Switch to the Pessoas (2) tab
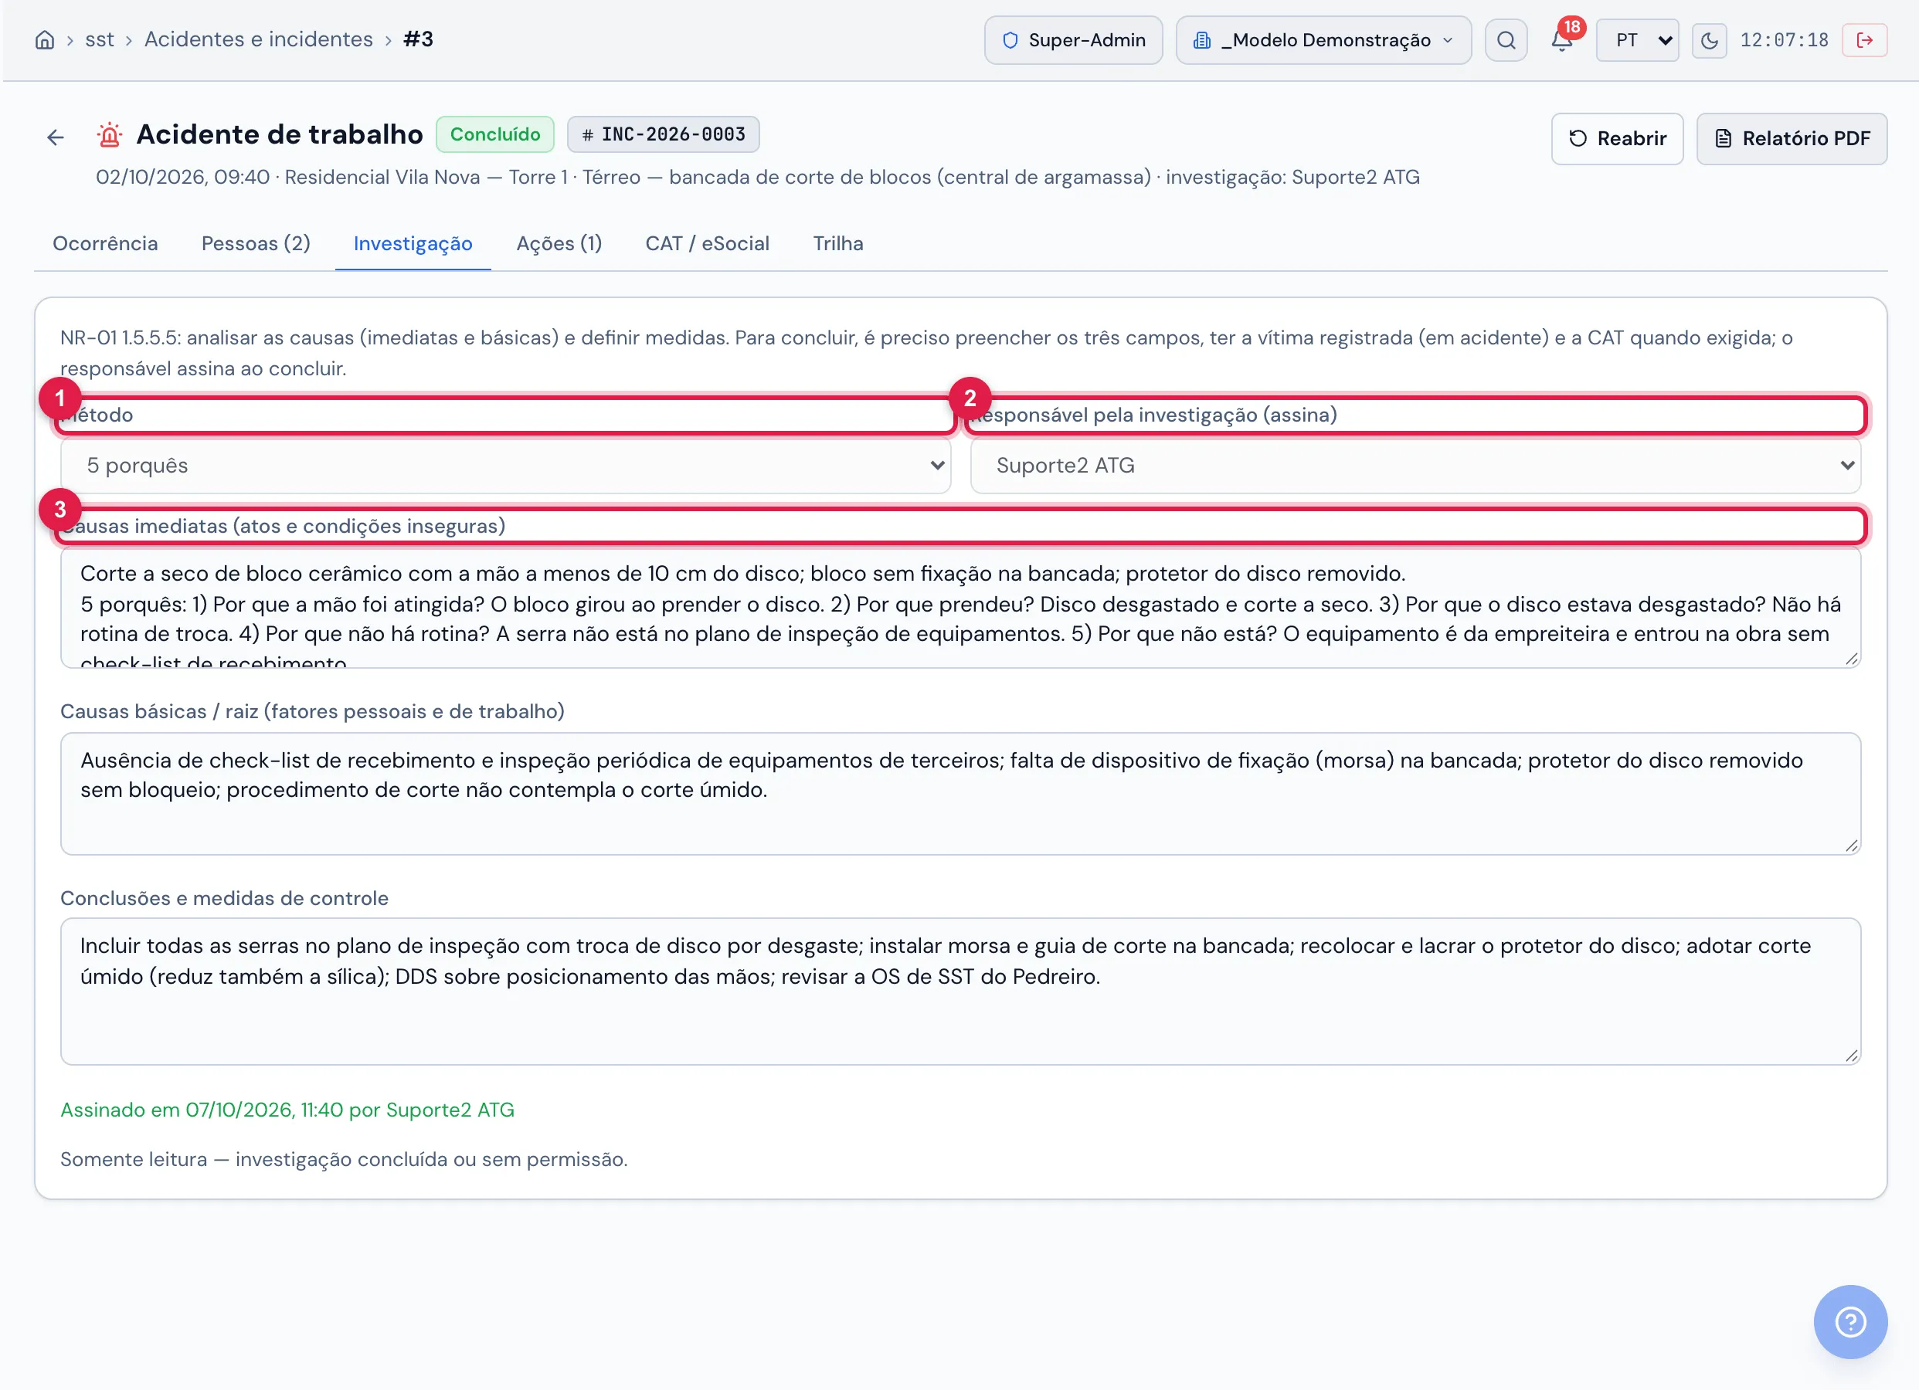Screen dimensions: 1919x1390 tap(256, 244)
